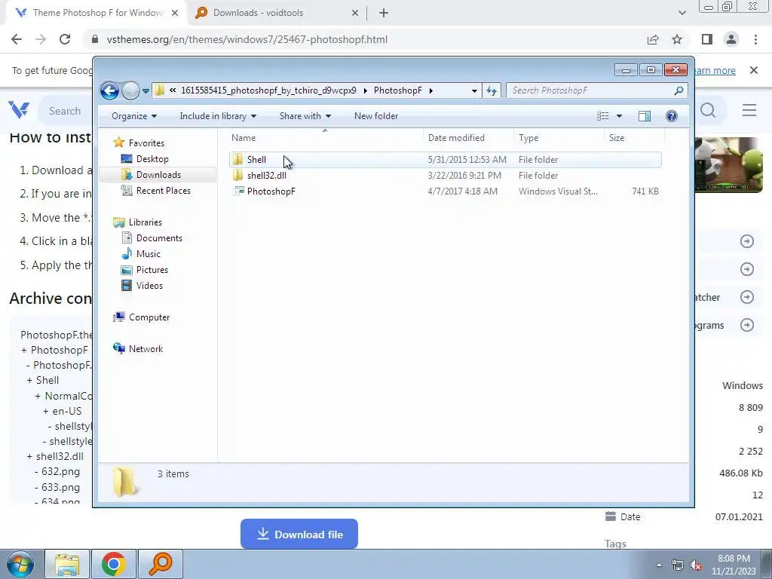Click share this page icon in Chrome

[x=653, y=39]
